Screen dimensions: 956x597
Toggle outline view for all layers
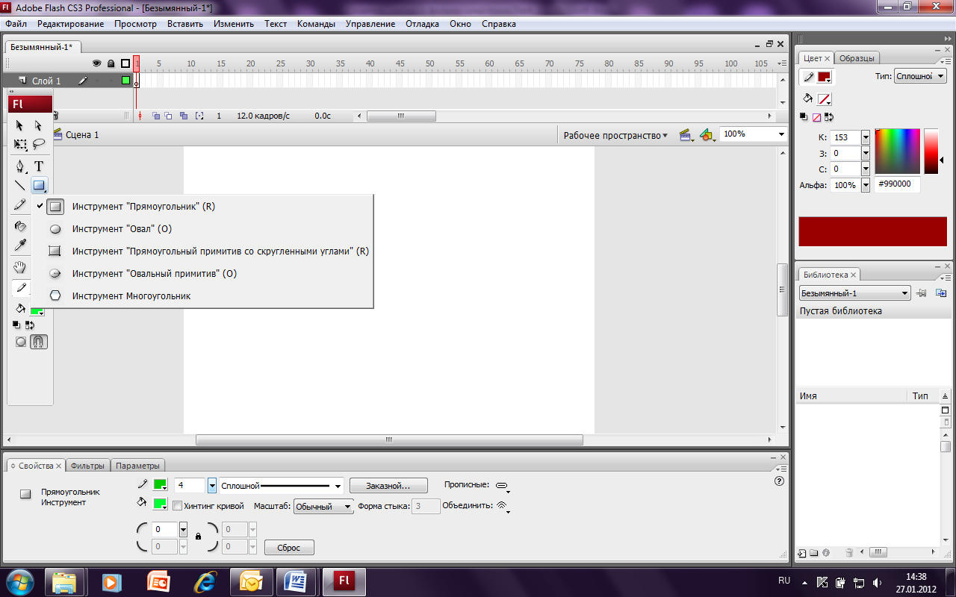pyautogui.click(x=125, y=64)
